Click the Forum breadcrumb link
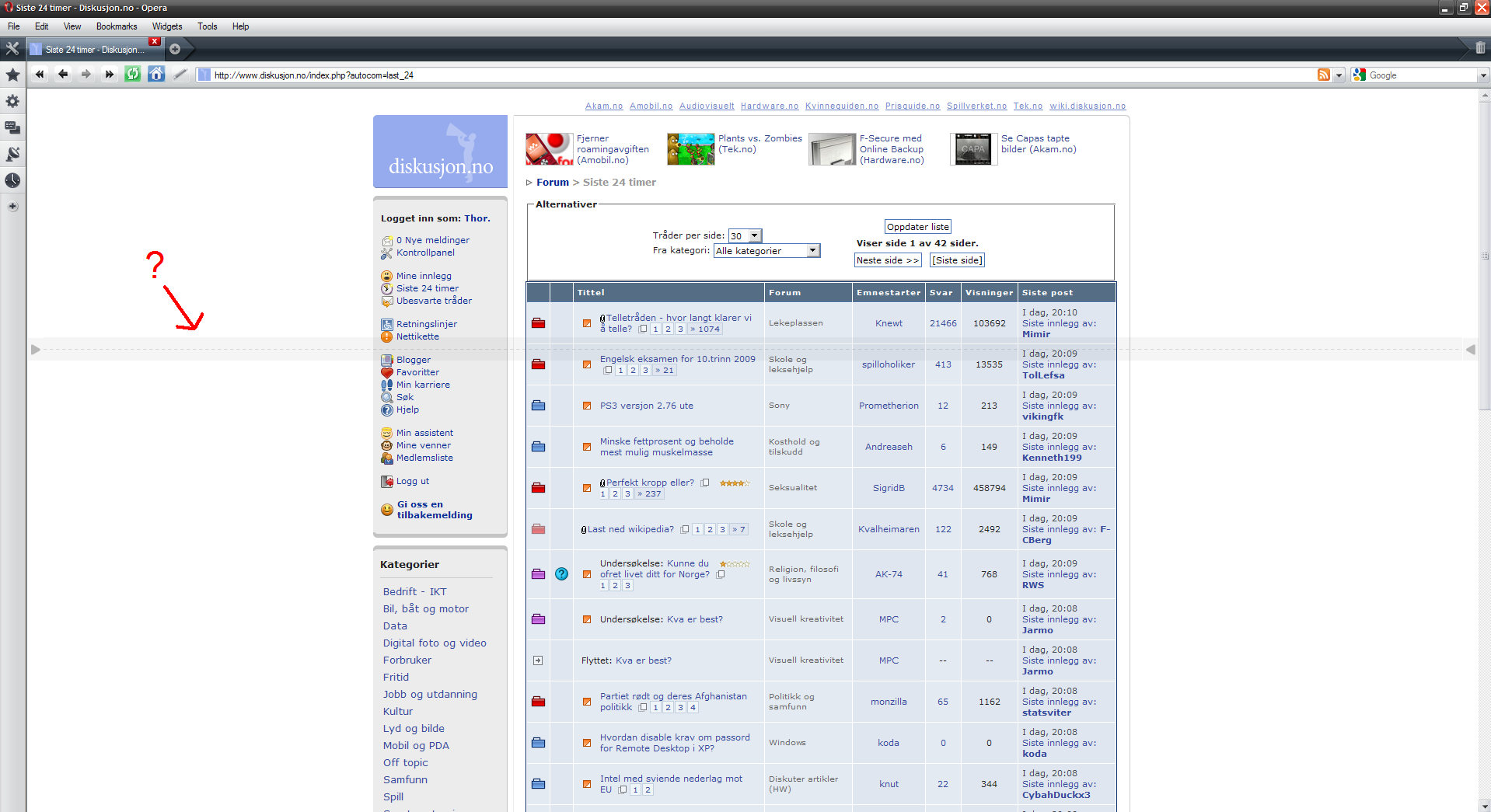 (x=553, y=183)
